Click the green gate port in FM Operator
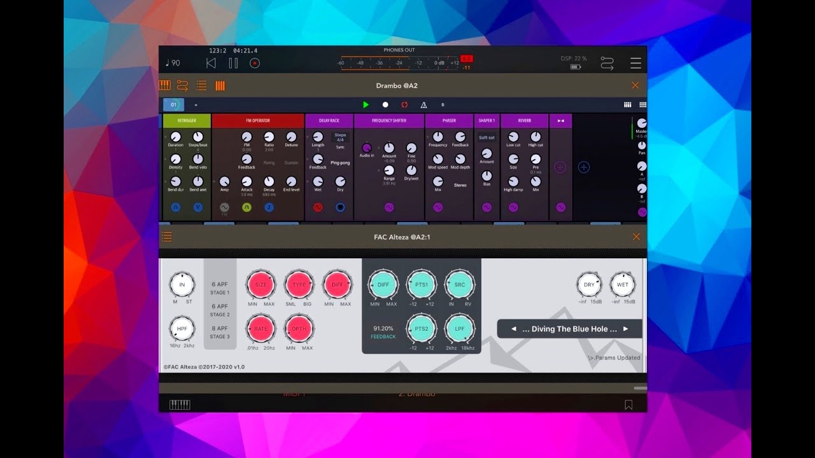815x458 pixels. 246,207
